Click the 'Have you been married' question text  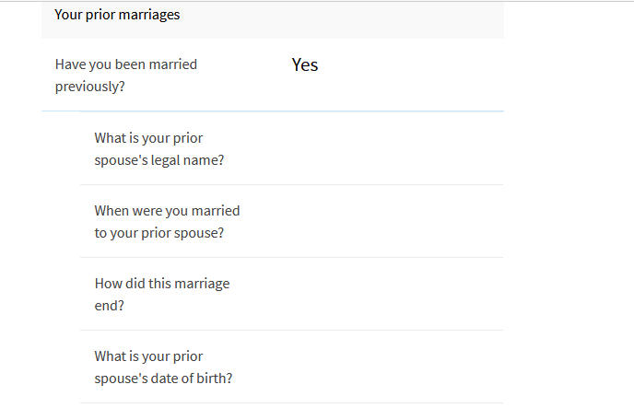tap(126, 64)
